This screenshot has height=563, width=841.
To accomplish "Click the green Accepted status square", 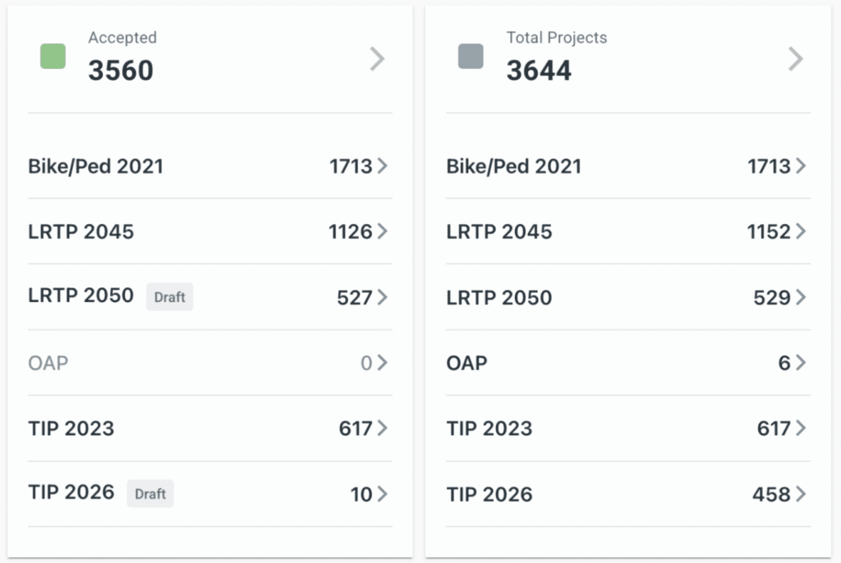I will (53, 57).
